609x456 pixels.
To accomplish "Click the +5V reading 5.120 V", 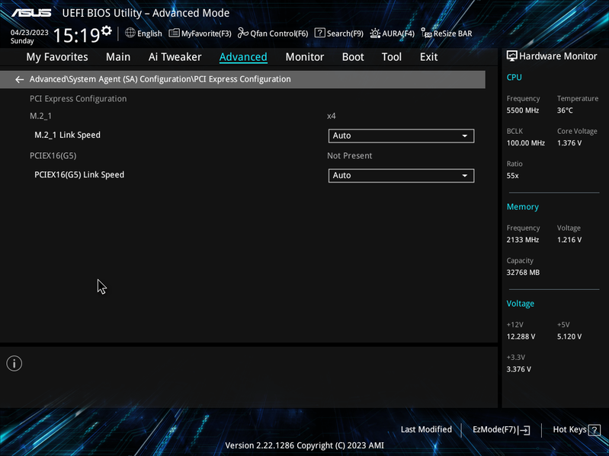I will point(569,337).
